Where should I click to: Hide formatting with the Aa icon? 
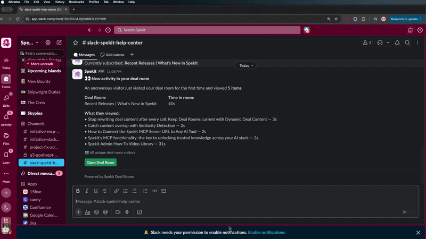click(87, 212)
